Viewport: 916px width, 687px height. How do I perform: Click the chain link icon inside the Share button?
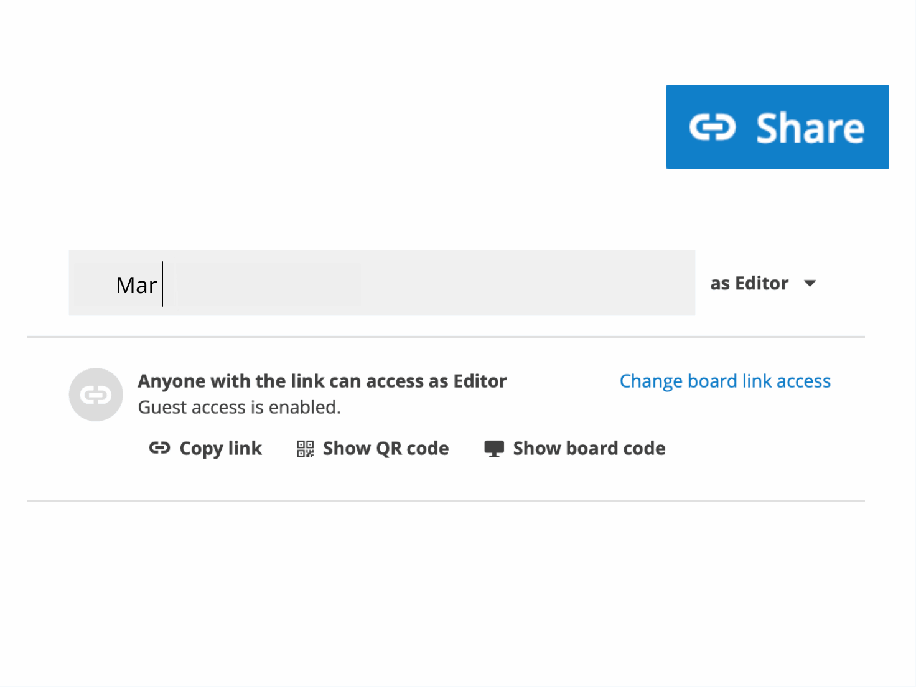click(x=713, y=127)
